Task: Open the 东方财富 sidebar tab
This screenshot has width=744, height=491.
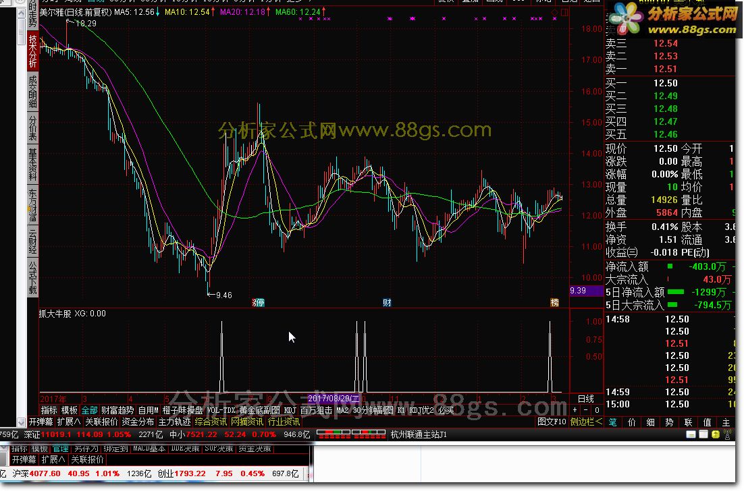Action: [32, 205]
